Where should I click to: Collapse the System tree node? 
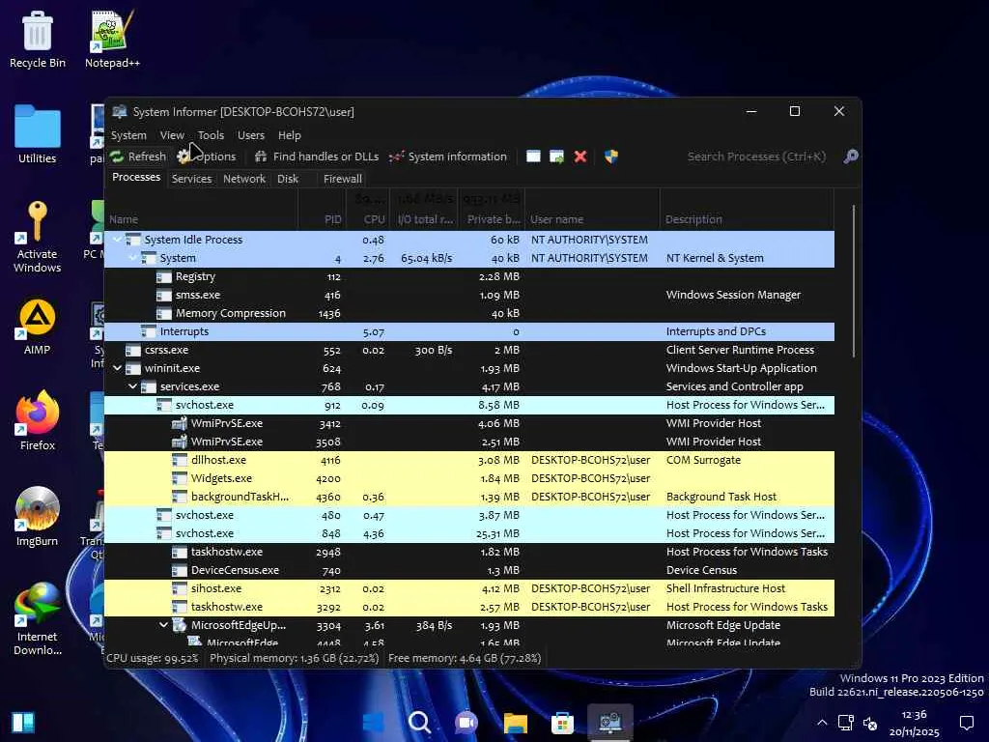[x=133, y=258]
